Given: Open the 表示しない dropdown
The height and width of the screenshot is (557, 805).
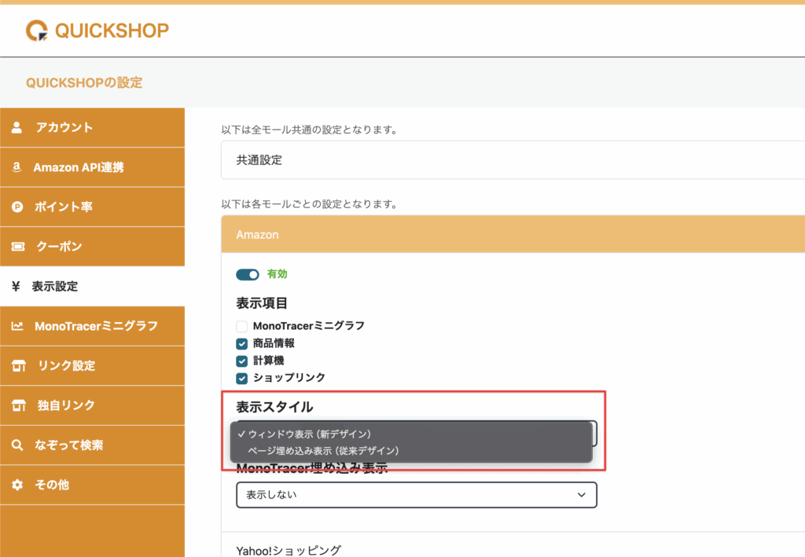Looking at the screenshot, I should [x=417, y=495].
